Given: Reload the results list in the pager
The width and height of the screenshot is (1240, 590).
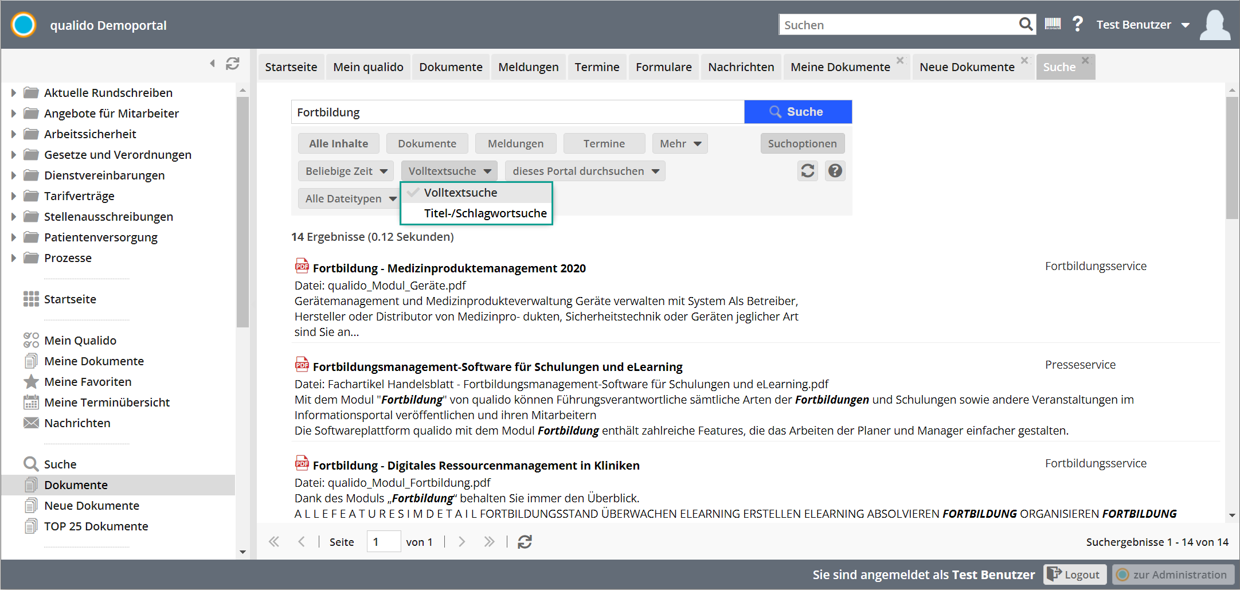Looking at the screenshot, I should pos(525,542).
